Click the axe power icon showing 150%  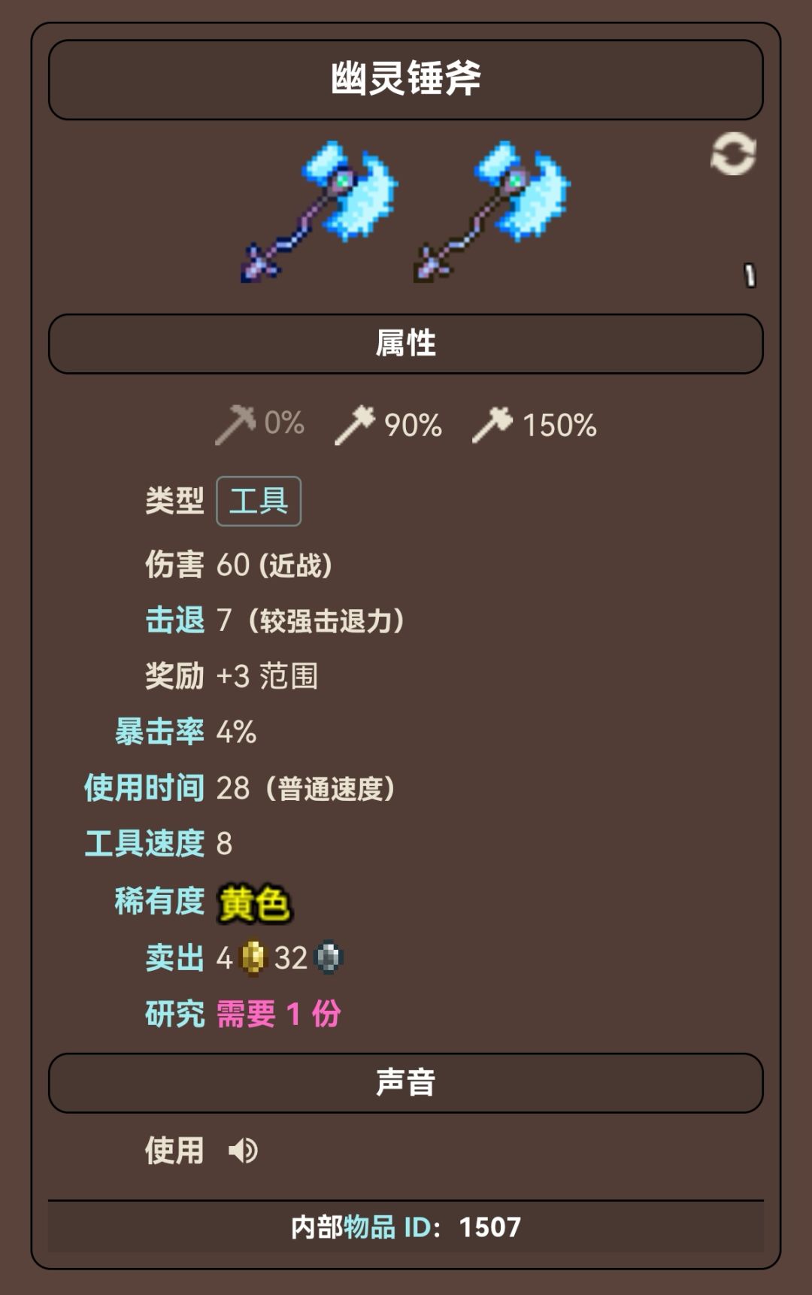point(492,423)
